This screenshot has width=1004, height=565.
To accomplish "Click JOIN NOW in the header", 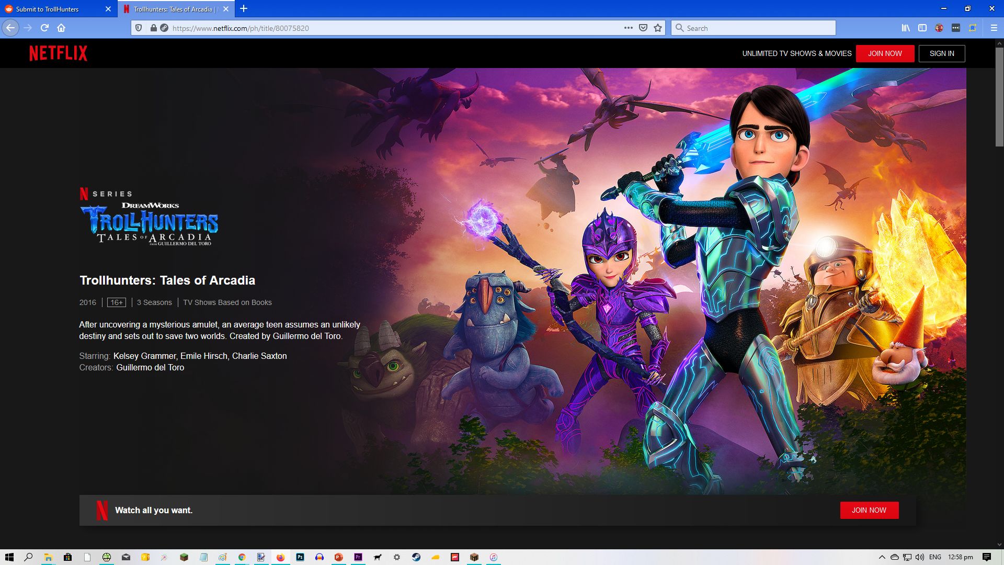I will [885, 53].
